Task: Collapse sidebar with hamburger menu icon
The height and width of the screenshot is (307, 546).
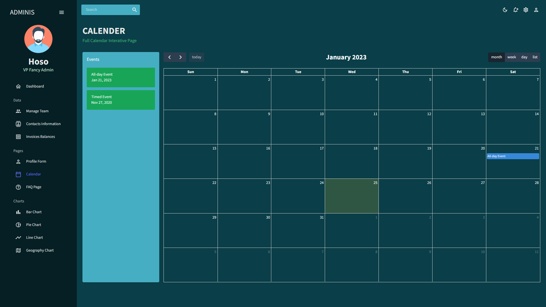Action: click(61, 13)
